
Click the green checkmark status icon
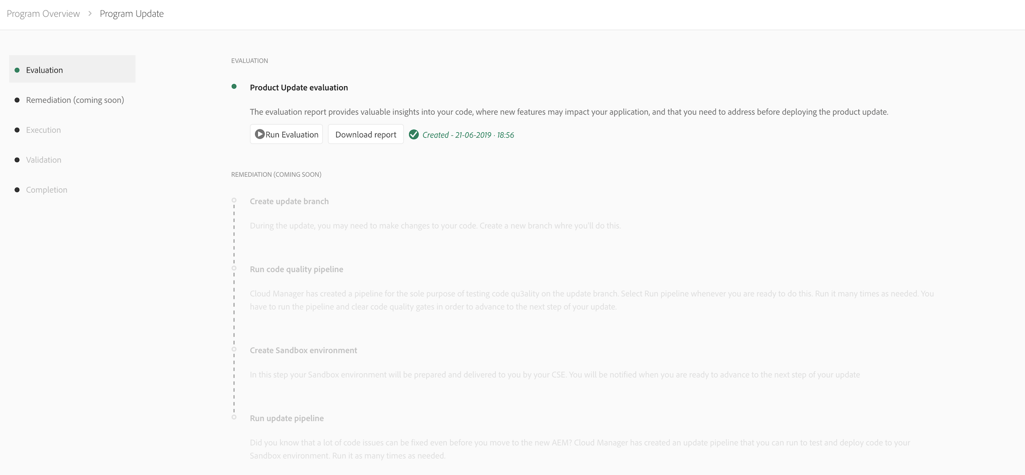(x=413, y=135)
